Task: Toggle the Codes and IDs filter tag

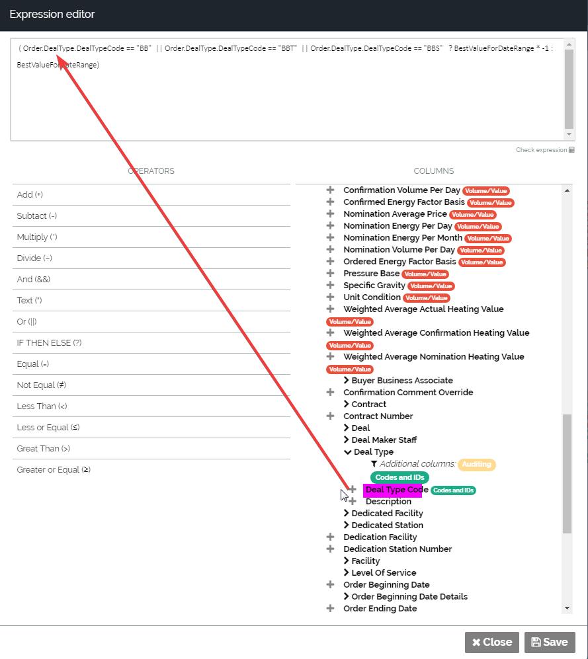Action: (x=399, y=477)
